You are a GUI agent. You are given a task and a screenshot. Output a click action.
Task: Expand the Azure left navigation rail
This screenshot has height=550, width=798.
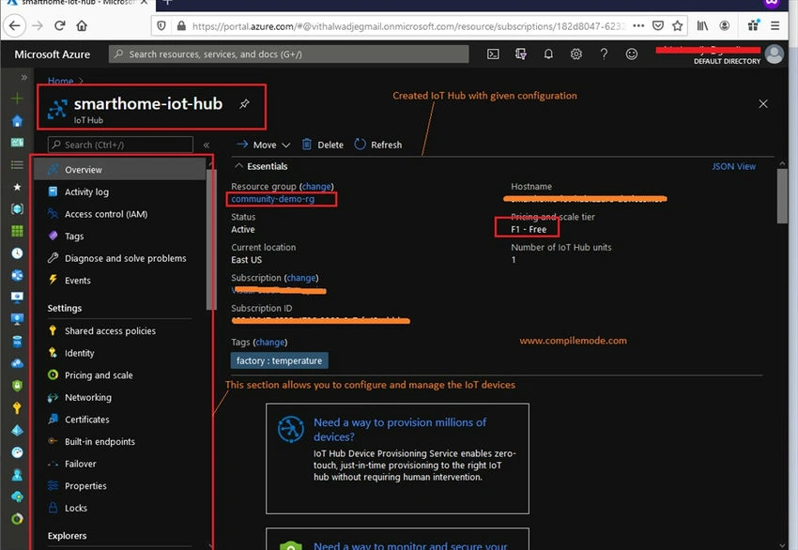tap(23, 77)
